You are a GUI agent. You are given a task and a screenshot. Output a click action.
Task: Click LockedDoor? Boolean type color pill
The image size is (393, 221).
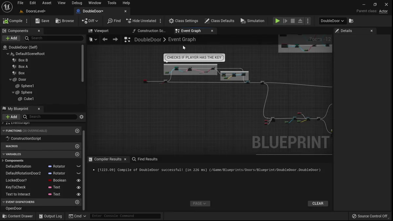[x=50, y=180]
